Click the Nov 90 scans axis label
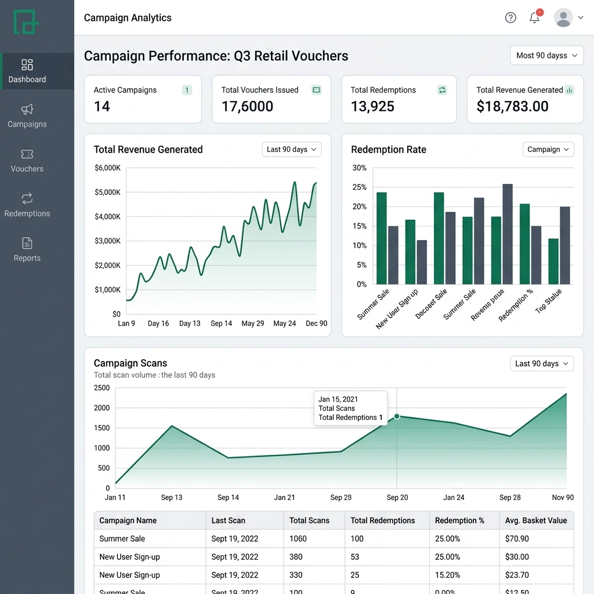The width and height of the screenshot is (594, 594). (563, 497)
